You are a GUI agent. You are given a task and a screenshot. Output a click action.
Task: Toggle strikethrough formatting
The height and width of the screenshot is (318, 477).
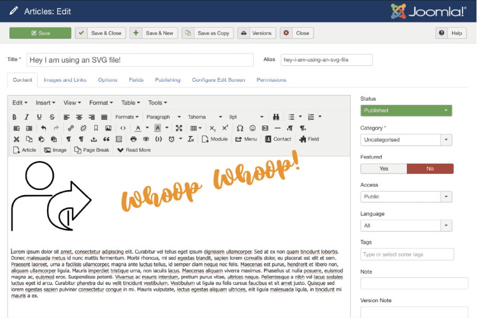point(52,117)
